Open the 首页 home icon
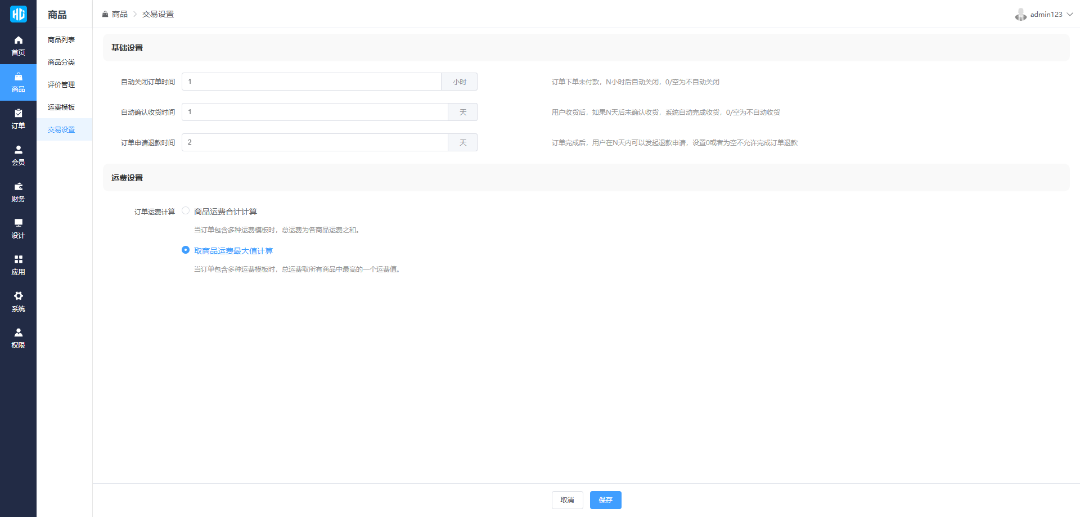The width and height of the screenshot is (1080, 517). click(18, 41)
